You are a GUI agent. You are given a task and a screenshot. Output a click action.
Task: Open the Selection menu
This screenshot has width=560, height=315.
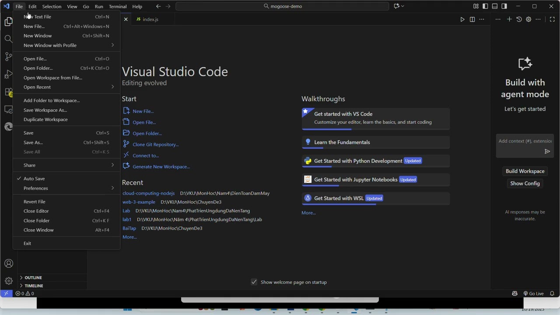[x=52, y=7]
